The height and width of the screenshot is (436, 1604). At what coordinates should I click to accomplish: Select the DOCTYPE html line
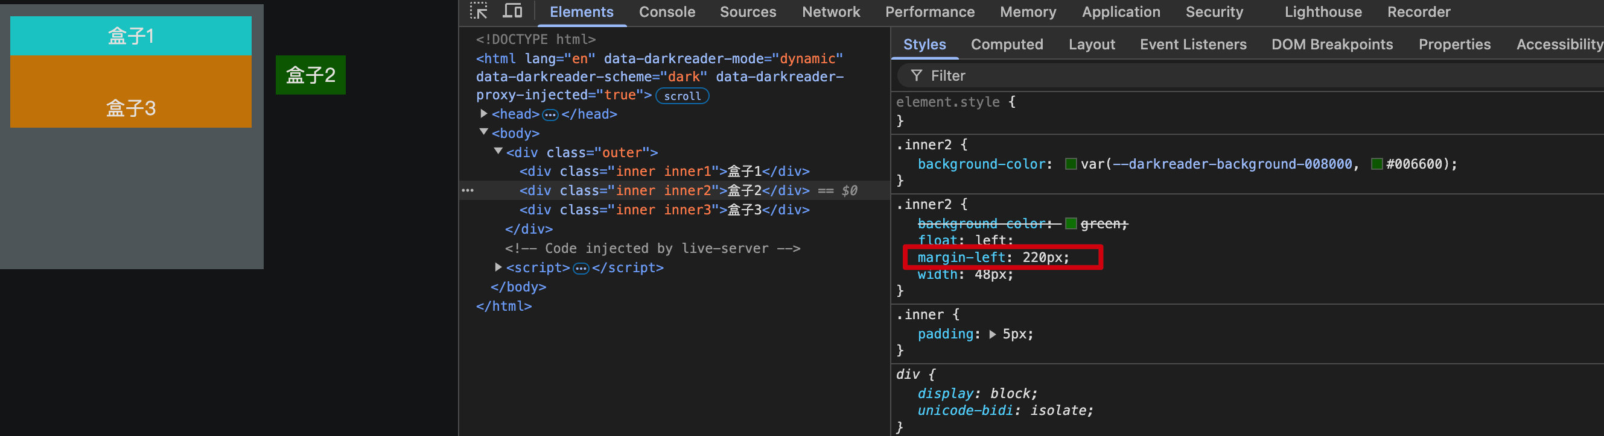pyautogui.click(x=535, y=39)
